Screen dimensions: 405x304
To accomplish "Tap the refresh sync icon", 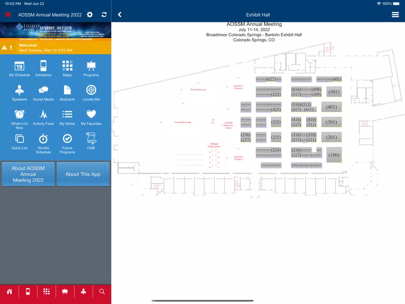I will pyautogui.click(x=104, y=15).
